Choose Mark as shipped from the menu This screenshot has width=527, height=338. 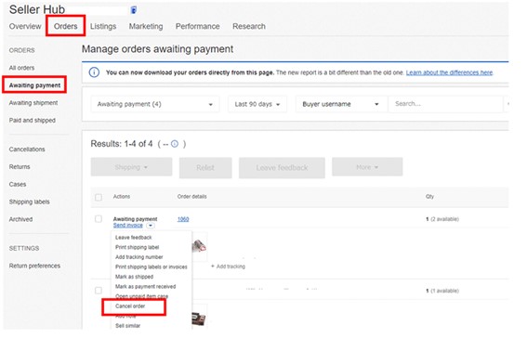(134, 277)
